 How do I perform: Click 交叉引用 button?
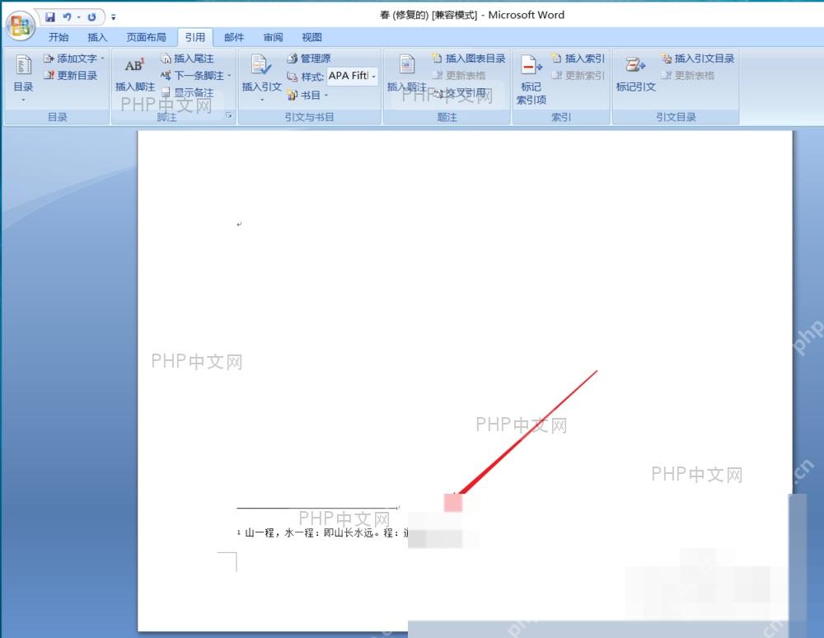point(461,93)
